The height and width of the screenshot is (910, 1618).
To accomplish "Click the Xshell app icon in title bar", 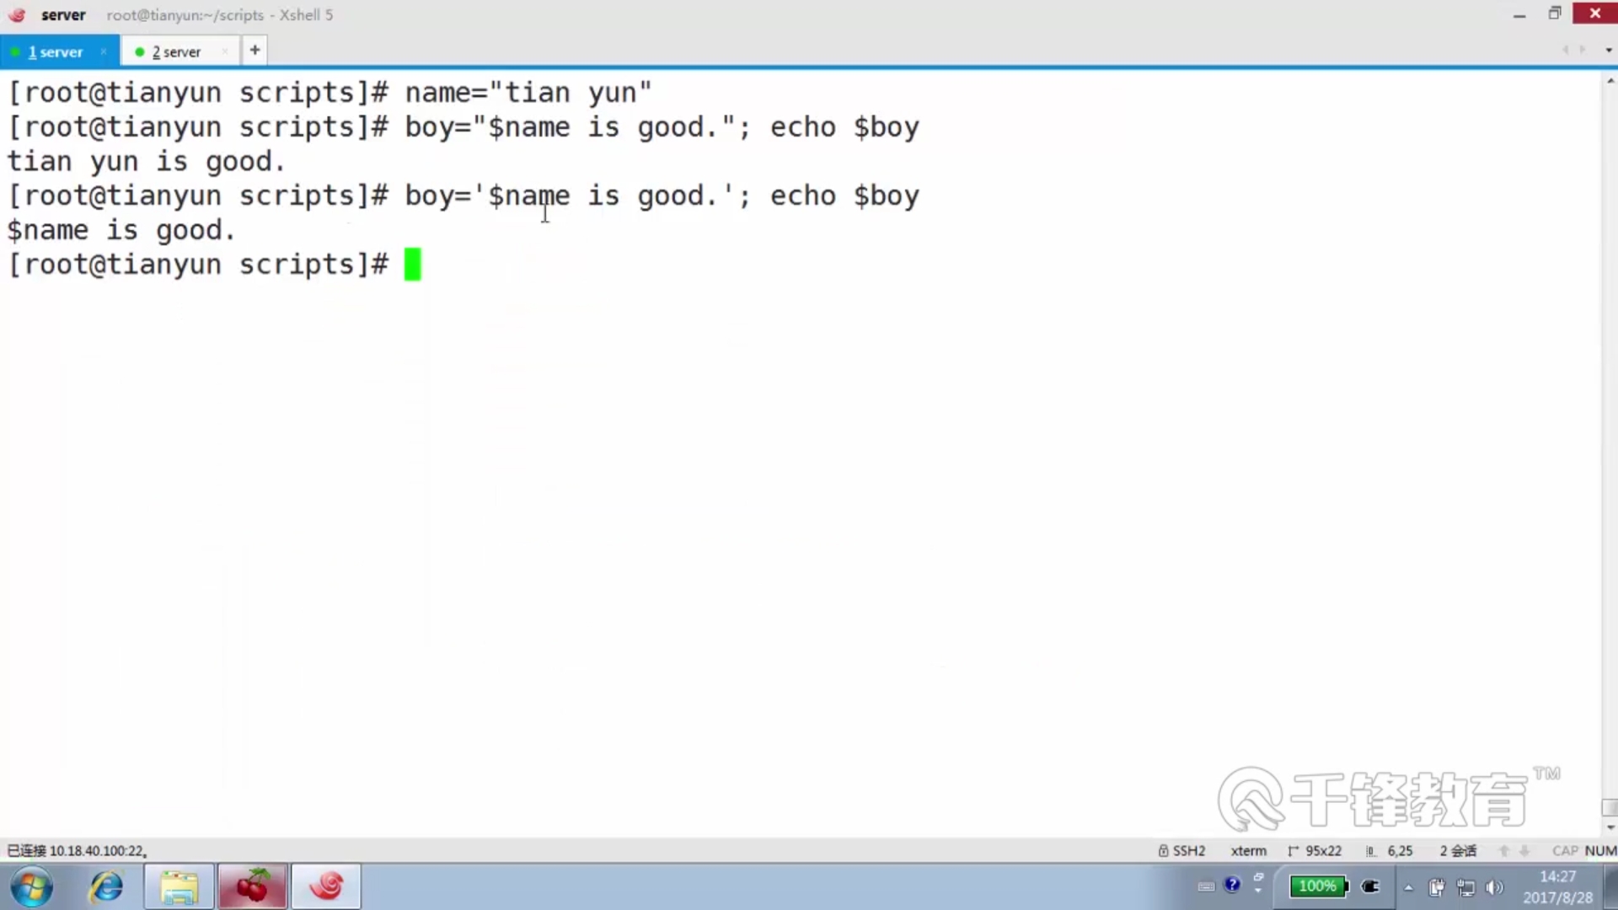I will tap(17, 14).
